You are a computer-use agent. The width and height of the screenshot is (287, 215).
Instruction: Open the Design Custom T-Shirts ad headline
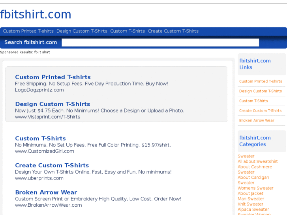[x=53, y=104]
